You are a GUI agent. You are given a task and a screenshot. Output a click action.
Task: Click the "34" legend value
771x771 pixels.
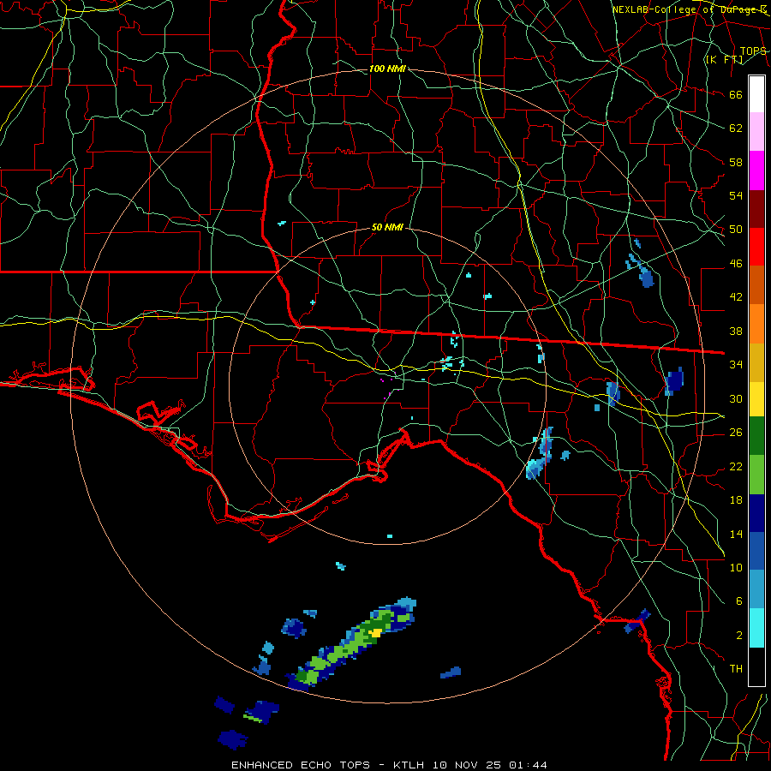[x=736, y=364]
